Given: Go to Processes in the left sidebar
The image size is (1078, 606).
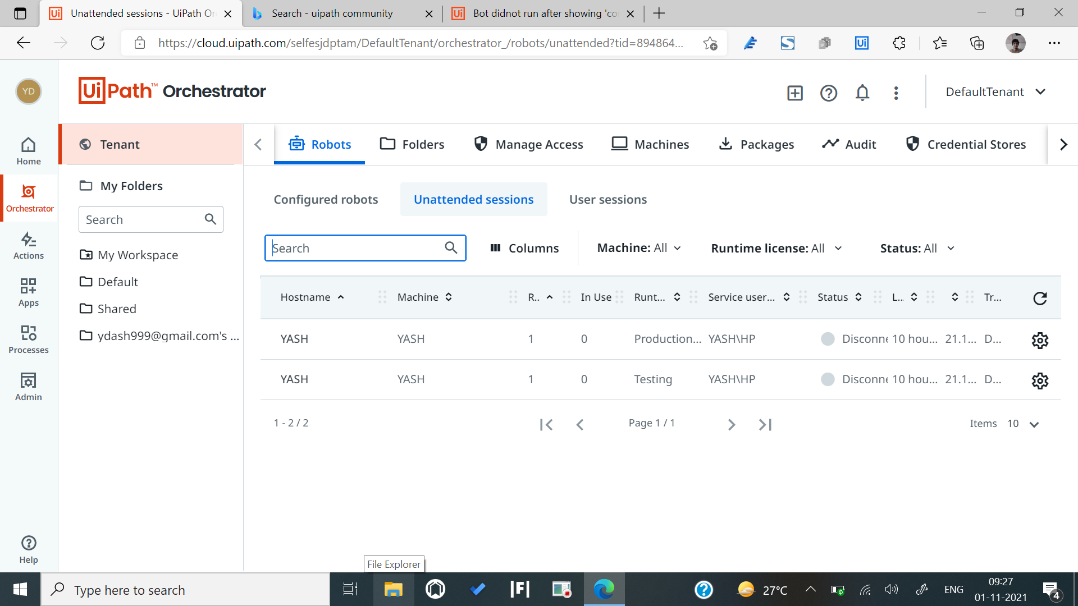Looking at the screenshot, I should pyautogui.click(x=29, y=340).
